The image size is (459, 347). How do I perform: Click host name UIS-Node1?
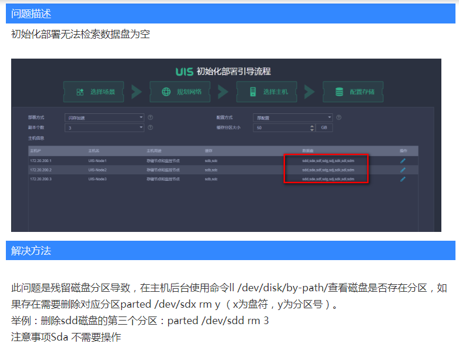(x=98, y=161)
